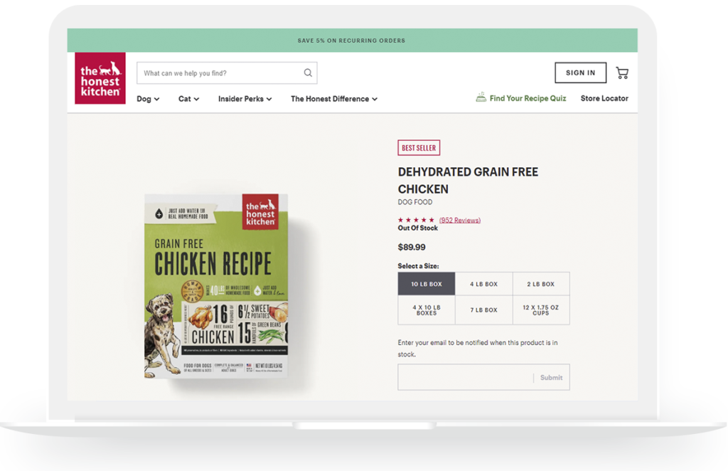Click the email notification input field

coord(465,378)
